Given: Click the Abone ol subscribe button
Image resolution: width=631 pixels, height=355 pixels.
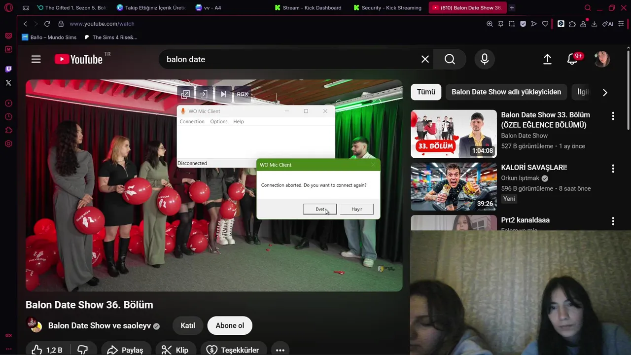Looking at the screenshot, I should click(x=230, y=325).
